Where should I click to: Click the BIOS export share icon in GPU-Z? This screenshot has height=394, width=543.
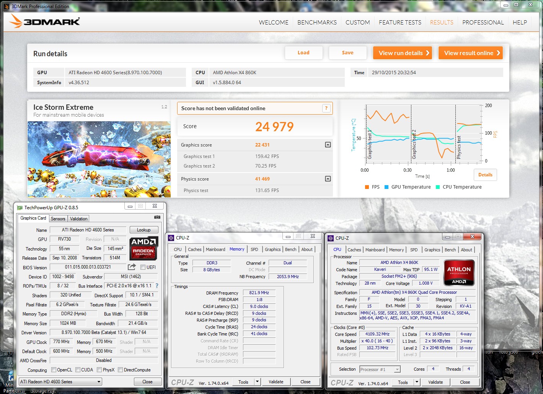coord(132,267)
